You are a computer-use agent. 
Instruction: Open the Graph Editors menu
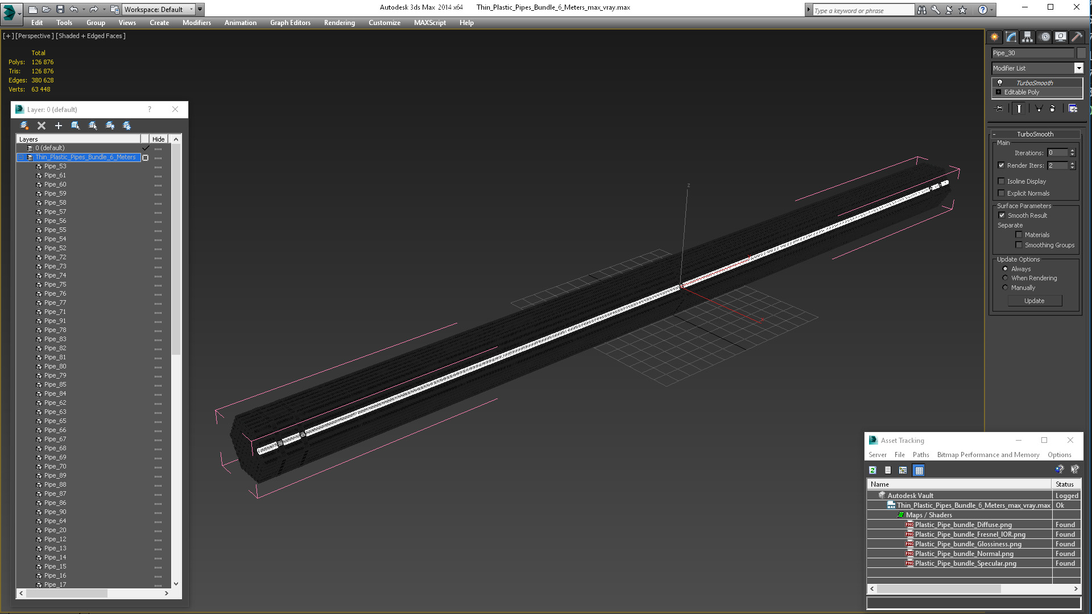tap(290, 23)
